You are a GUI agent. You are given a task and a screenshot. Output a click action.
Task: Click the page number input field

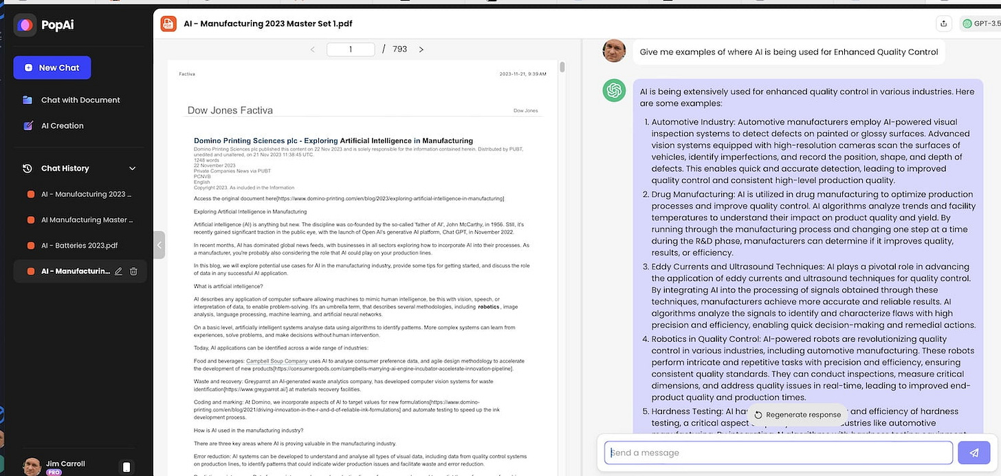tap(351, 49)
